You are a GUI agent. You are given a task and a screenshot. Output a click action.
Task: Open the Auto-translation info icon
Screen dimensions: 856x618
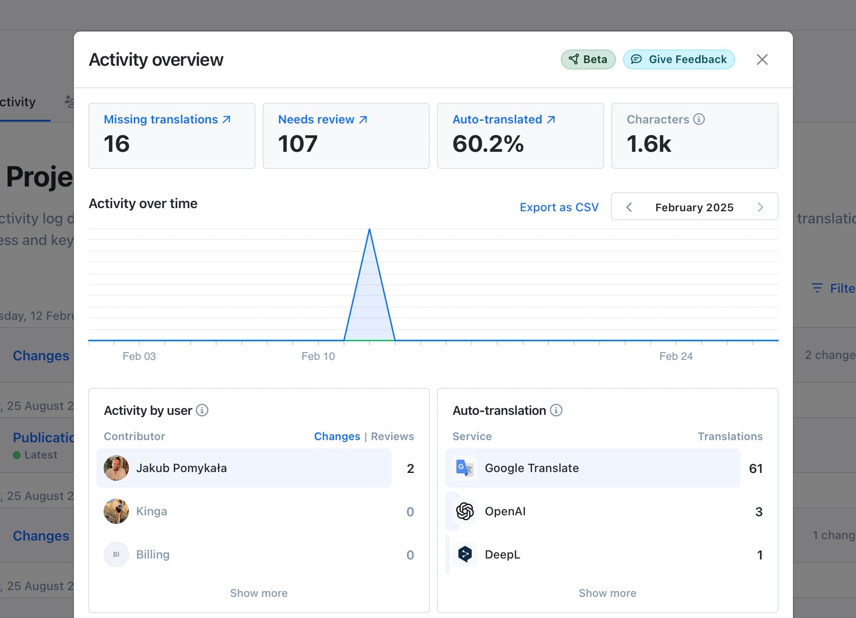(556, 410)
